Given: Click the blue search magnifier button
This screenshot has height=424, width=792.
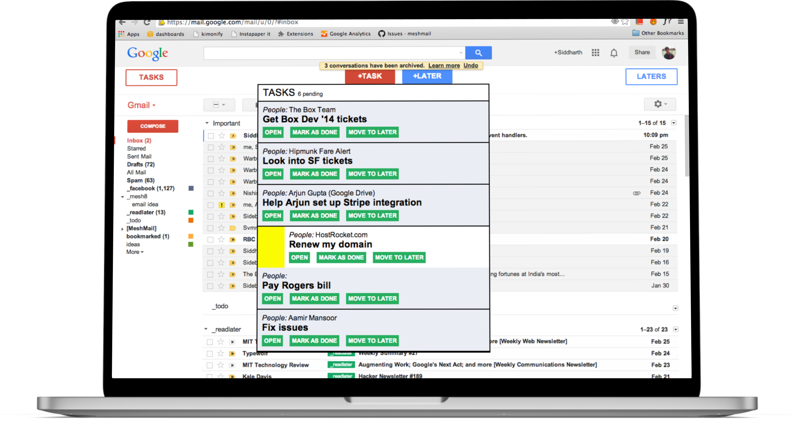Looking at the screenshot, I should tap(478, 53).
